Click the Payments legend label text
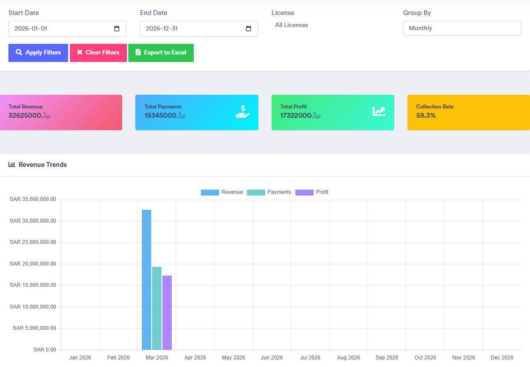This screenshot has height=367, width=530. coord(279,192)
